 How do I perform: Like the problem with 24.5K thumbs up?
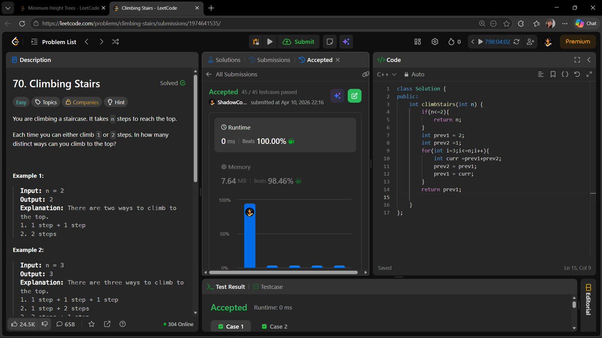click(x=23, y=324)
